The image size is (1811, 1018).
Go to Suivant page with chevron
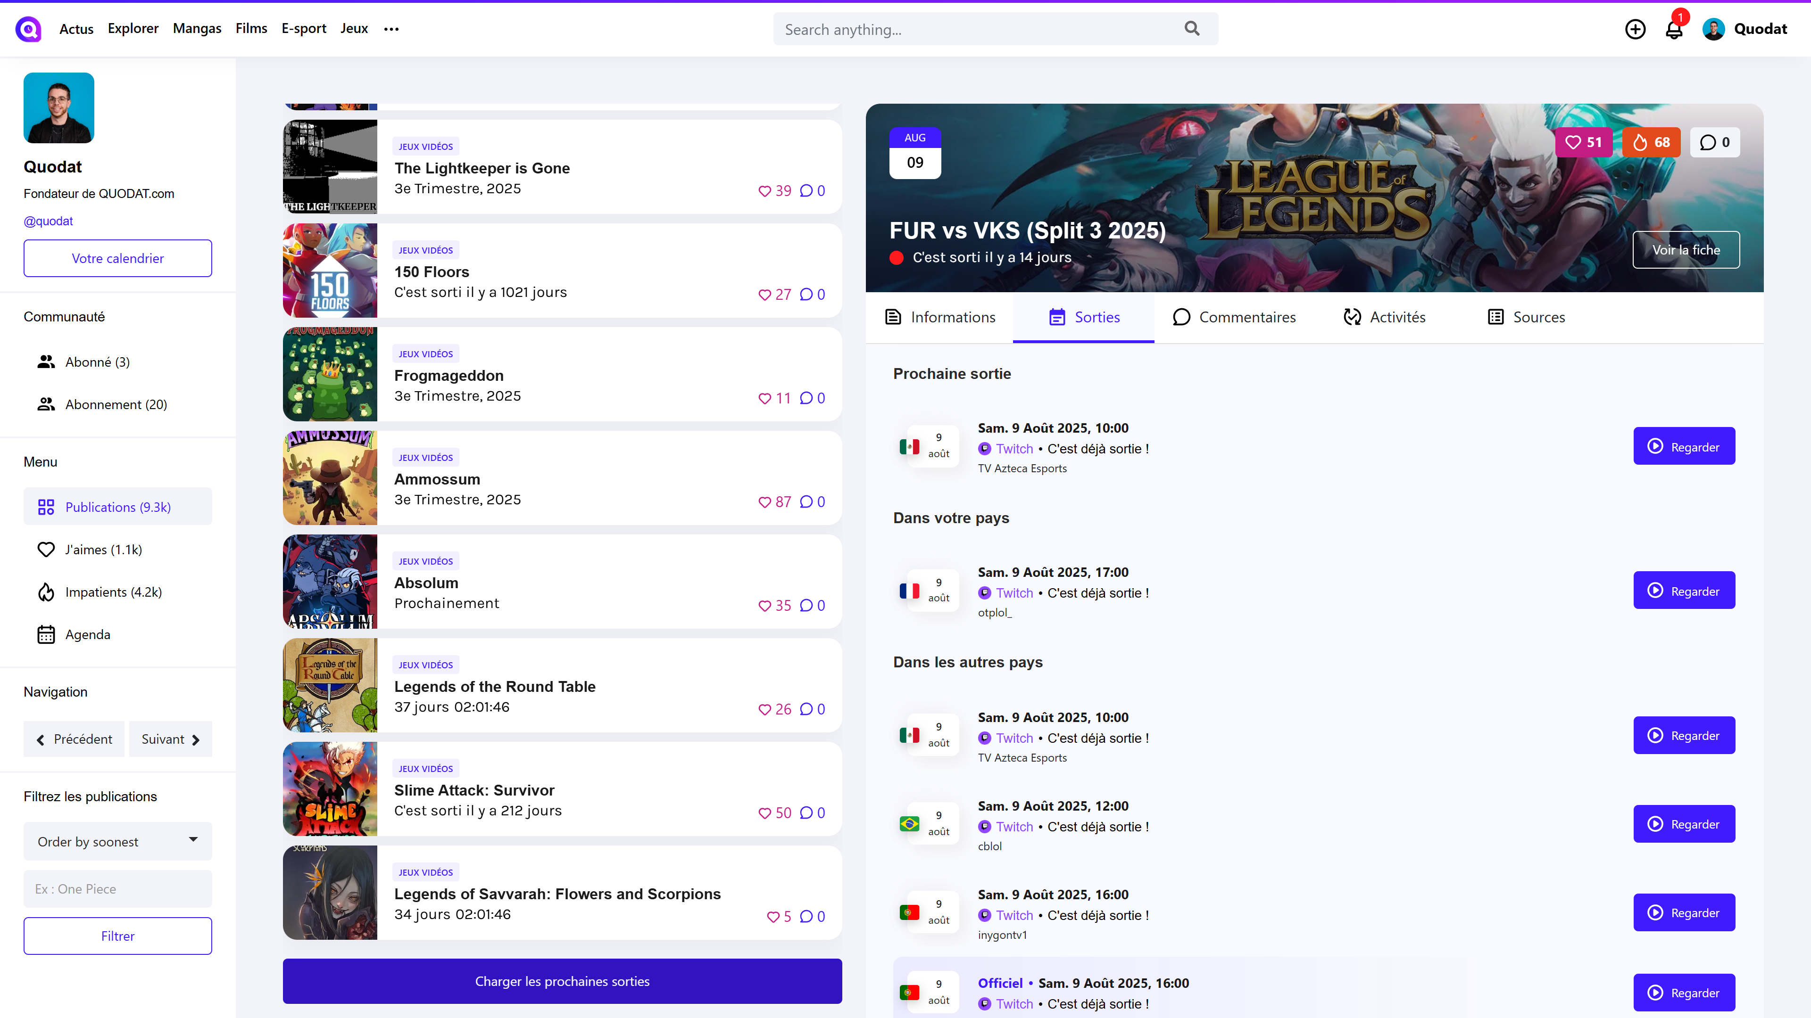tap(170, 739)
